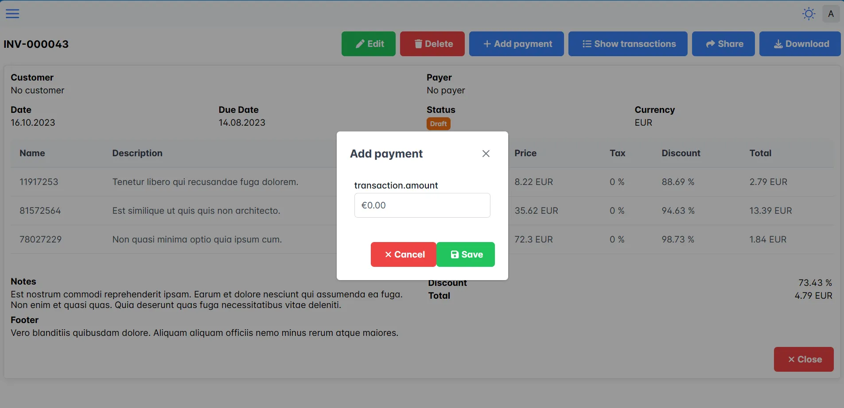
Task: Click the plus icon on Add payment button
Action: (486, 44)
